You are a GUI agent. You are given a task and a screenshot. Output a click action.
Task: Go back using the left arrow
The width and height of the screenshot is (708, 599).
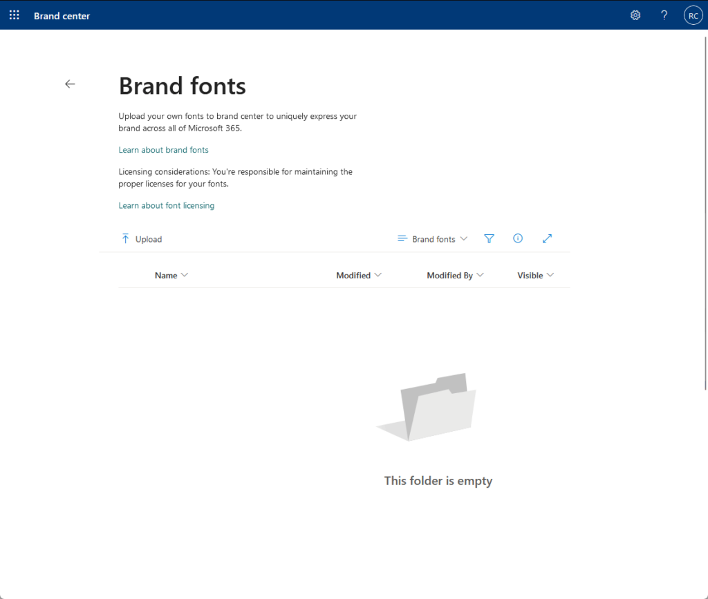pos(70,84)
